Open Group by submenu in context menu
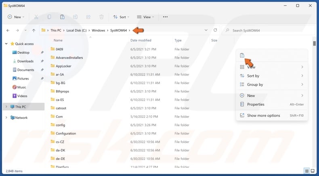 pyautogui.click(x=272, y=84)
